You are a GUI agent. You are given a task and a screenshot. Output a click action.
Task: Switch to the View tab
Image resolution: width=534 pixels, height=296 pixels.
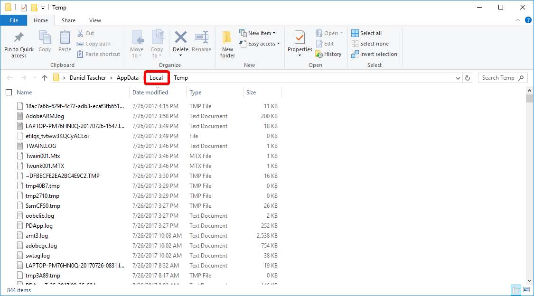coord(95,20)
